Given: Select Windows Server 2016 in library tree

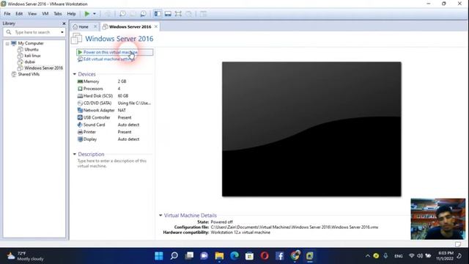Looking at the screenshot, I should [44, 68].
